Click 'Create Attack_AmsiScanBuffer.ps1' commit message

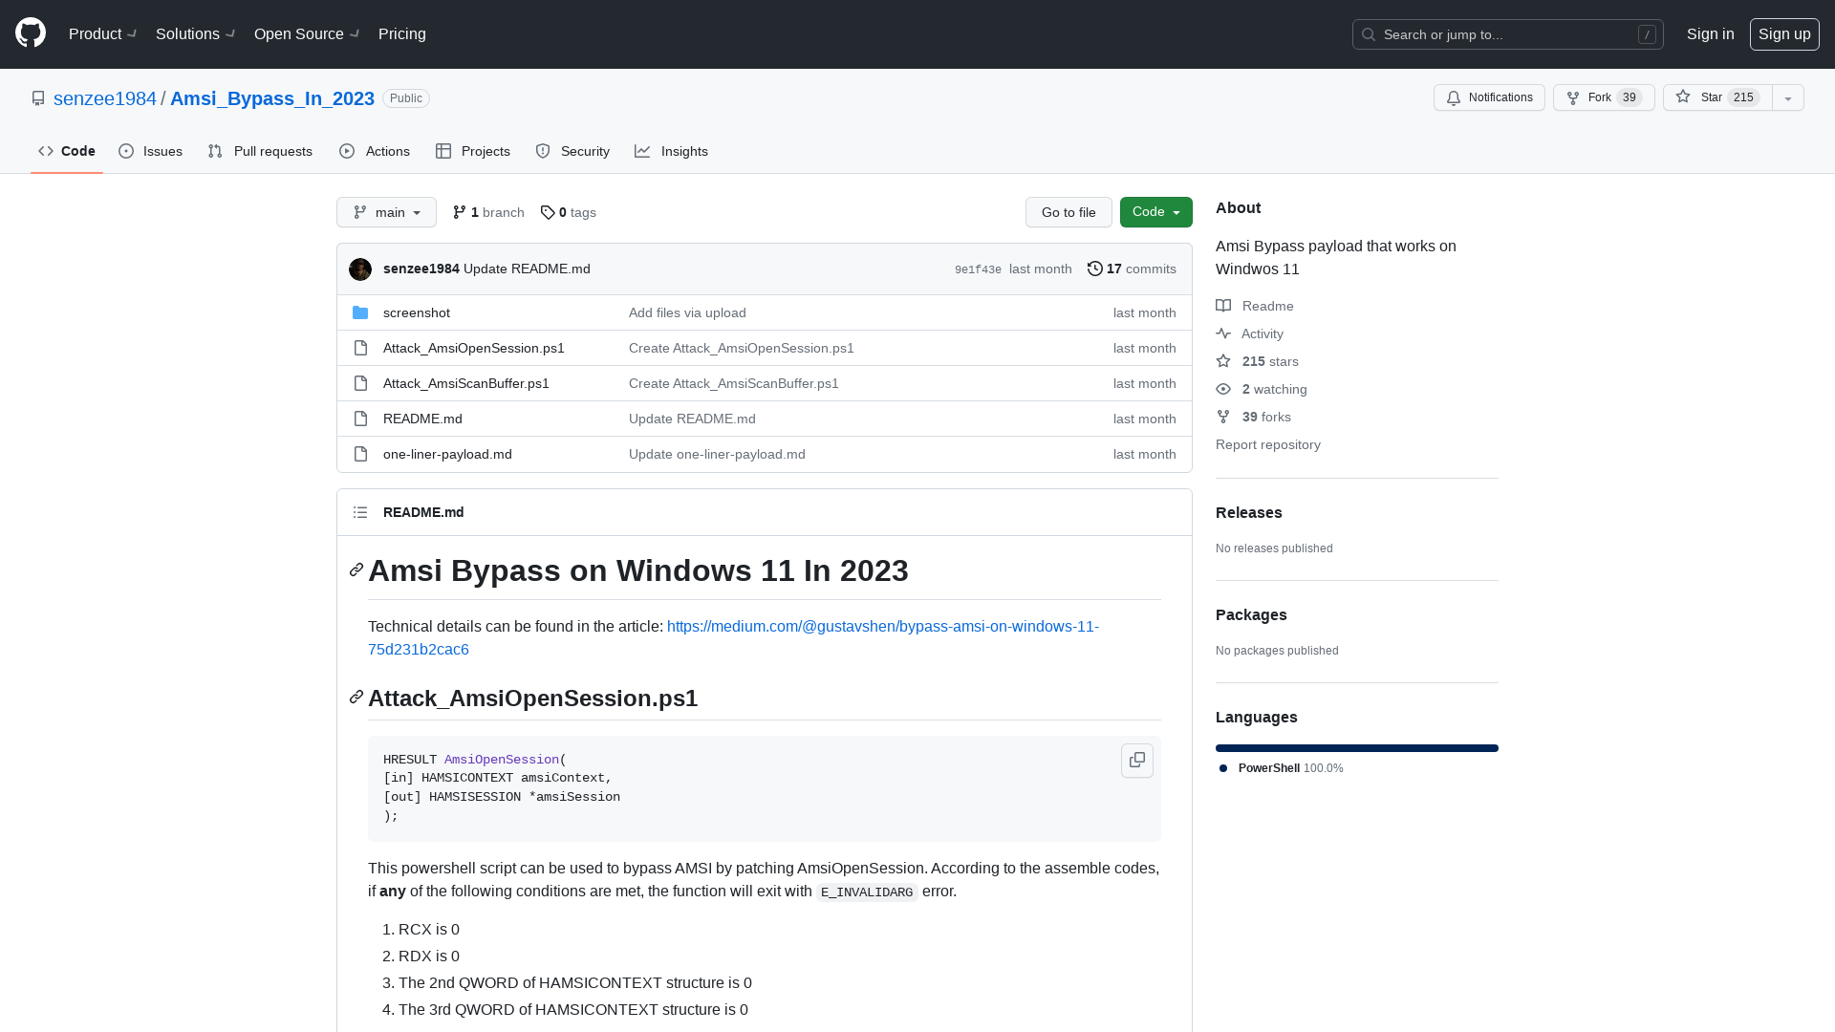click(734, 383)
